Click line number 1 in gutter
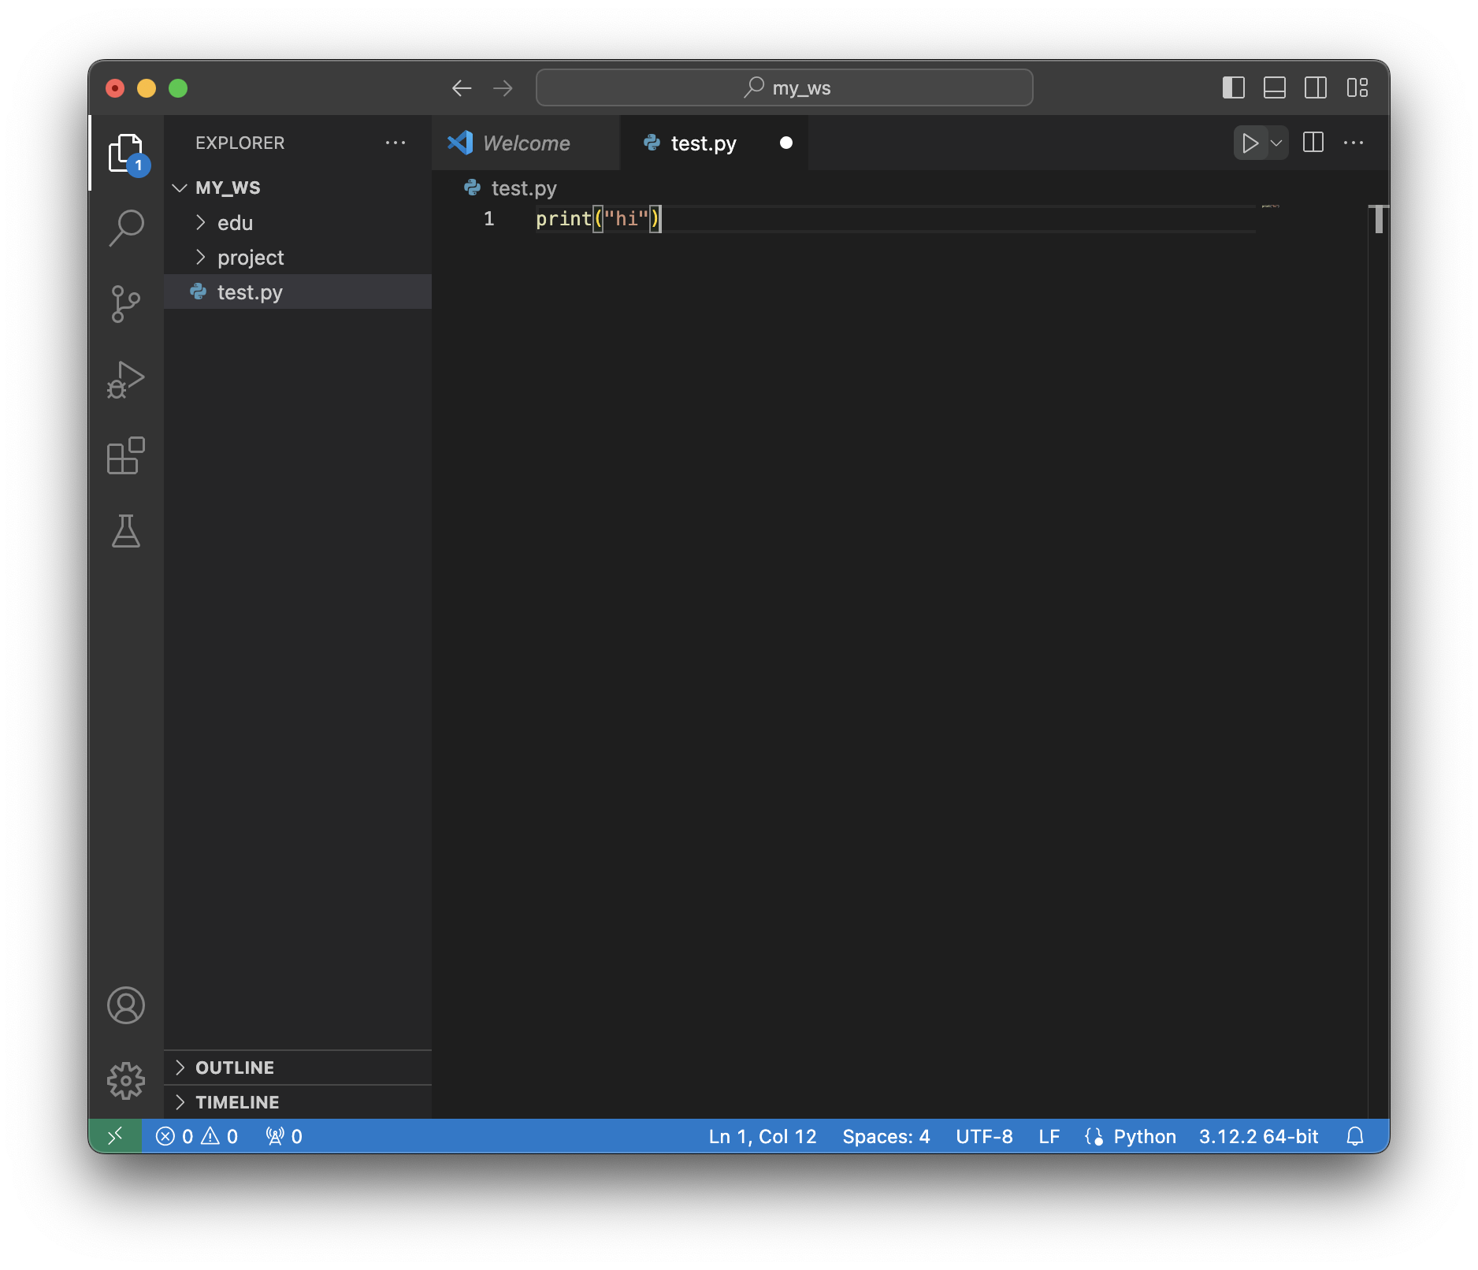Image resolution: width=1478 pixels, height=1270 pixels. pyautogui.click(x=489, y=218)
